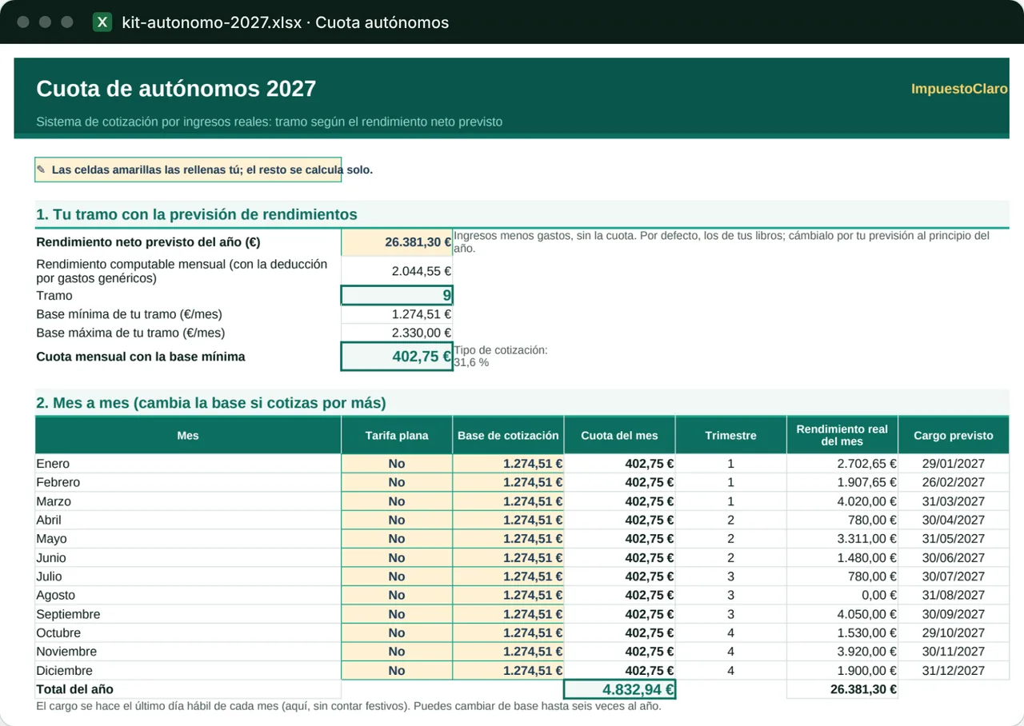
Task: Click Trimestre cell for Abril
Action: 730,520
